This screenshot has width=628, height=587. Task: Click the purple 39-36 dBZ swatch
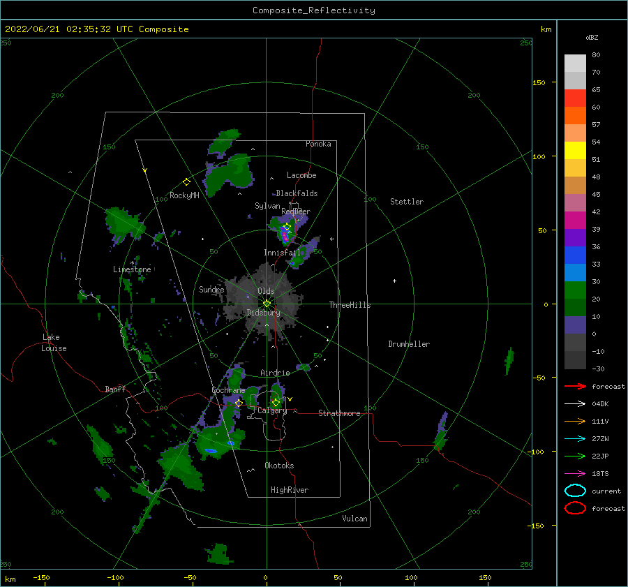(575, 238)
